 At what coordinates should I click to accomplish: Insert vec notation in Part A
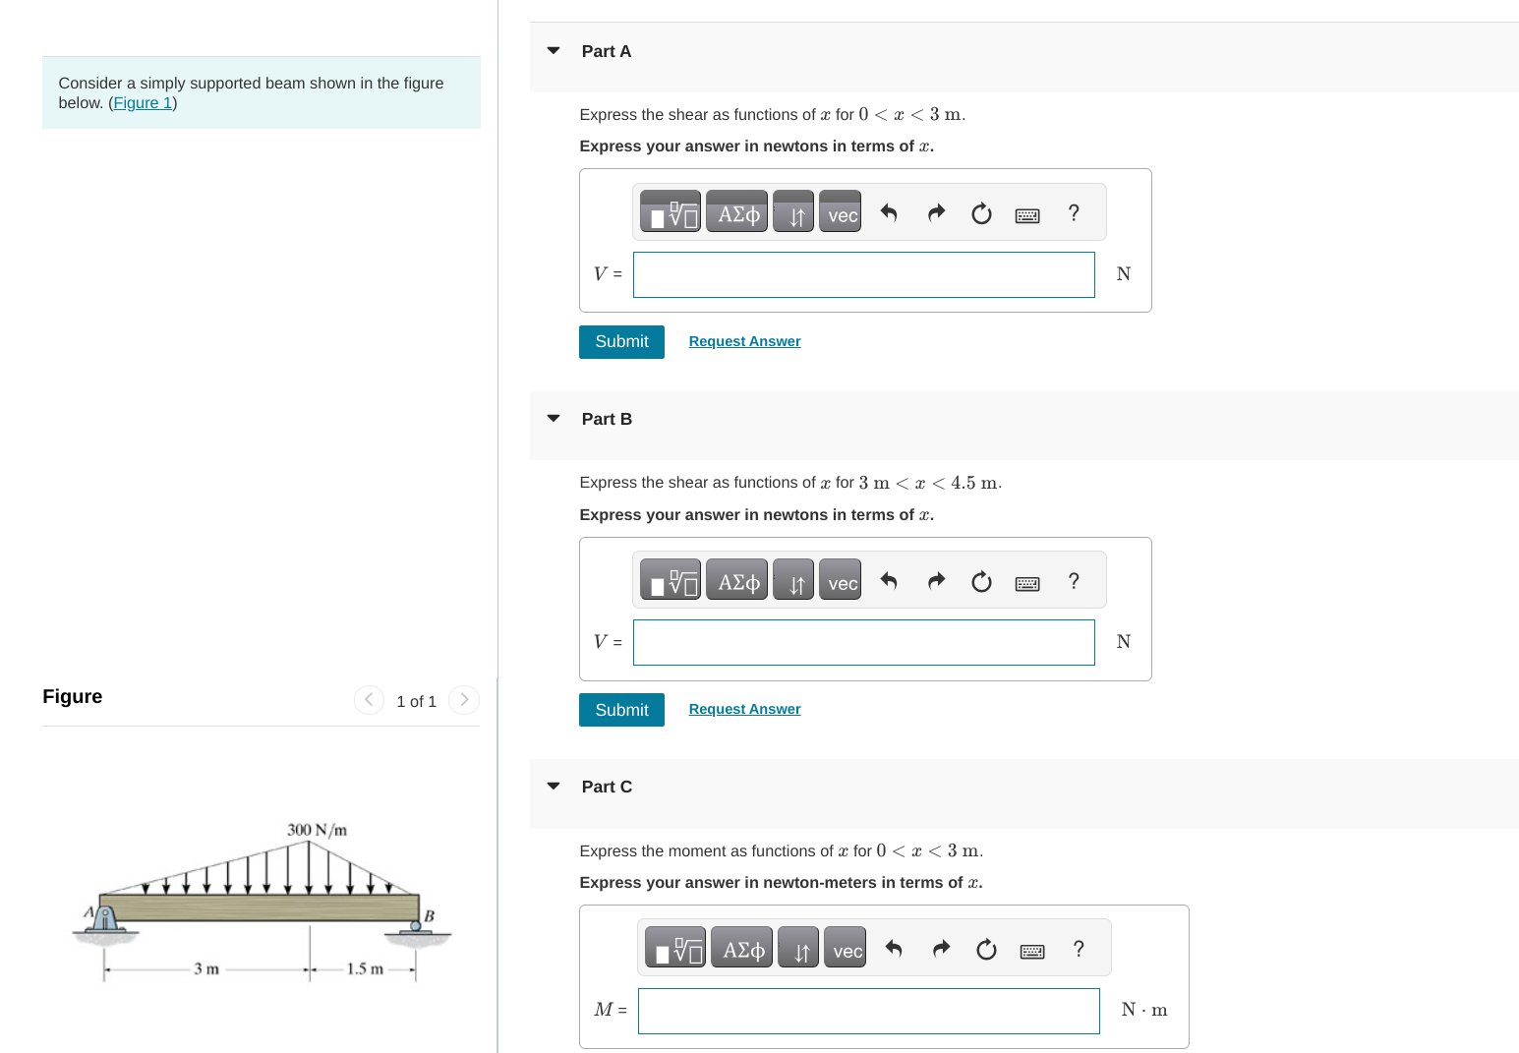coord(840,211)
